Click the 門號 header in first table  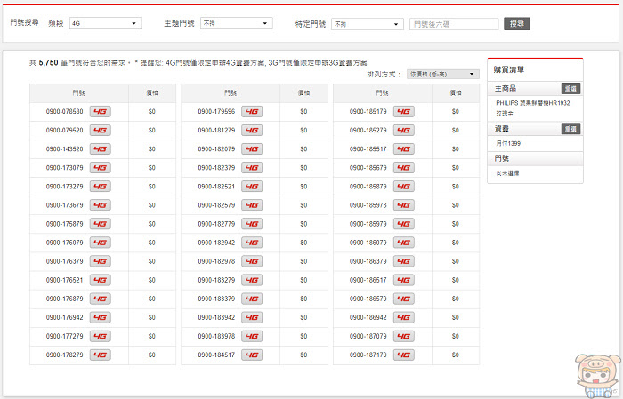tap(78, 92)
